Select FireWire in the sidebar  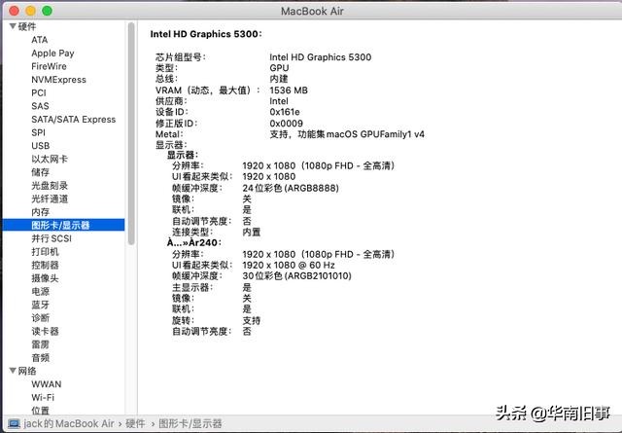coord(49,66)
